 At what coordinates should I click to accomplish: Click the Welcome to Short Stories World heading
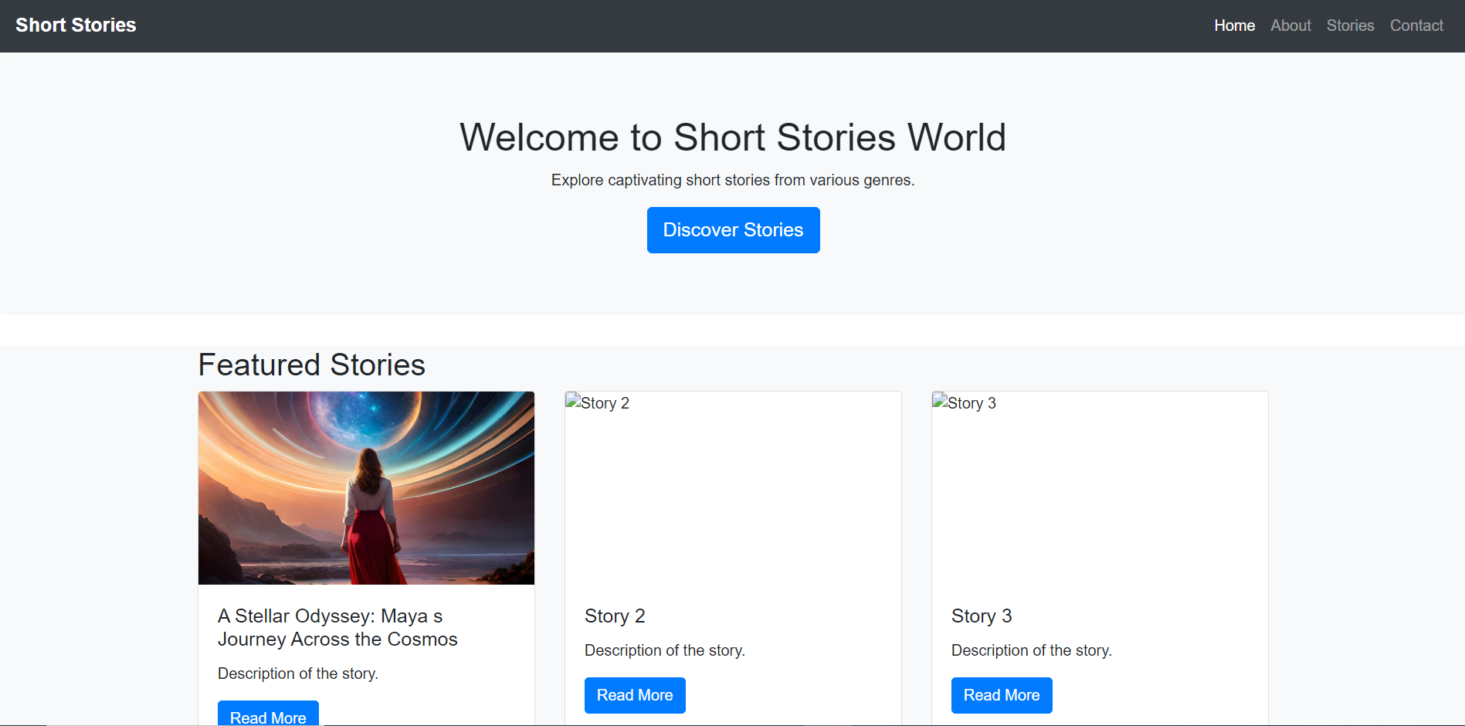pyautogui.click(x=733, y=137)
